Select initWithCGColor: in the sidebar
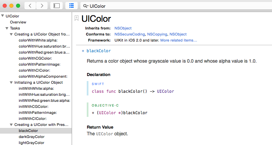Viewport: 272px width, 145px height. [x=33, y=106]
